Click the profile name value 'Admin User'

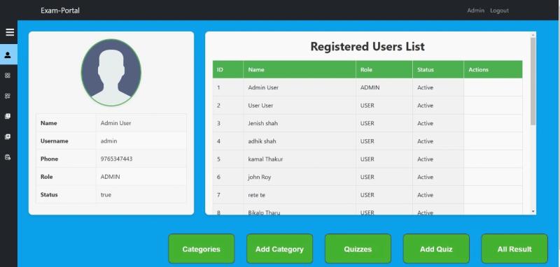pyautogui.click(x=115, y=123)
